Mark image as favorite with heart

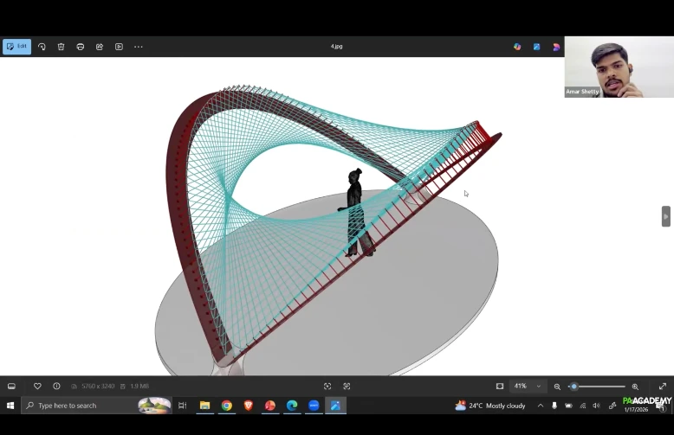(37, 387)
